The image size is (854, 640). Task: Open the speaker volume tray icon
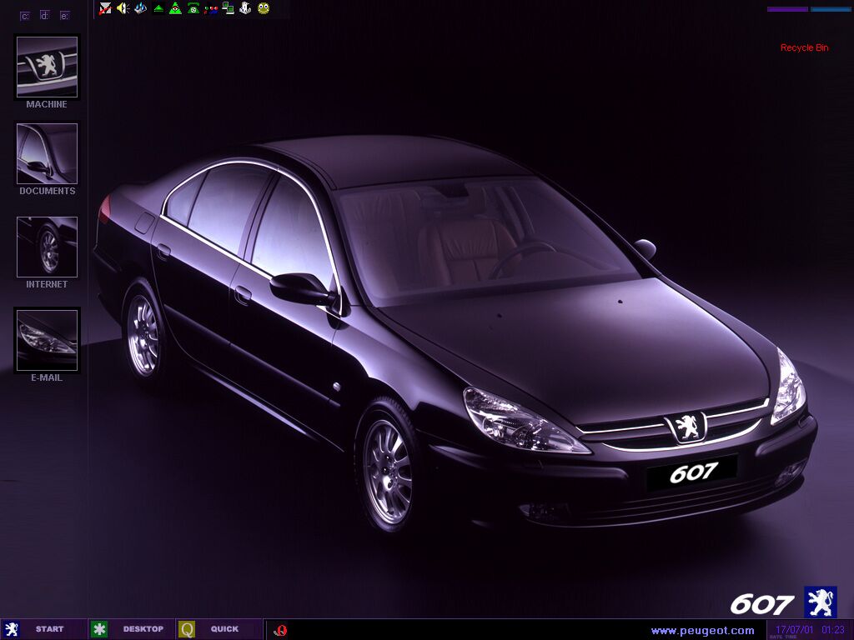click(x=123, y=8)
